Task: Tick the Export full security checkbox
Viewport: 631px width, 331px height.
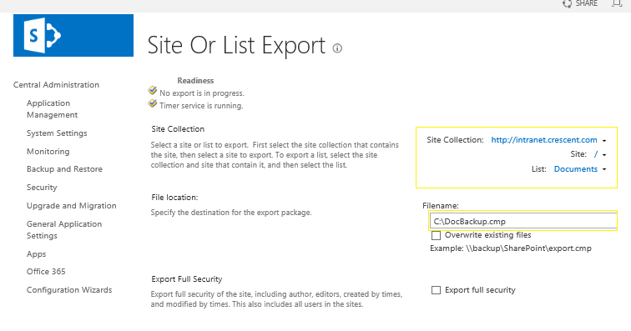Action: (436, 290)
